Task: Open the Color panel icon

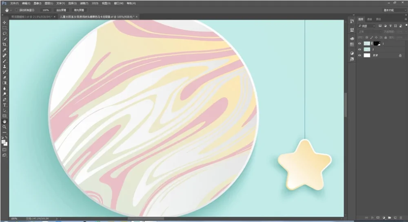Action: (352, 39)
